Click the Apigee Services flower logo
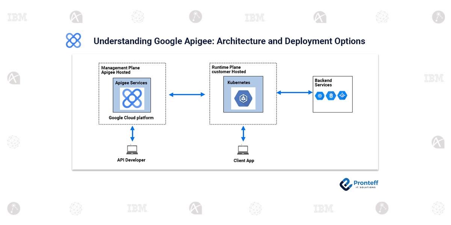The image size is (451, 225). coord(132,99)
